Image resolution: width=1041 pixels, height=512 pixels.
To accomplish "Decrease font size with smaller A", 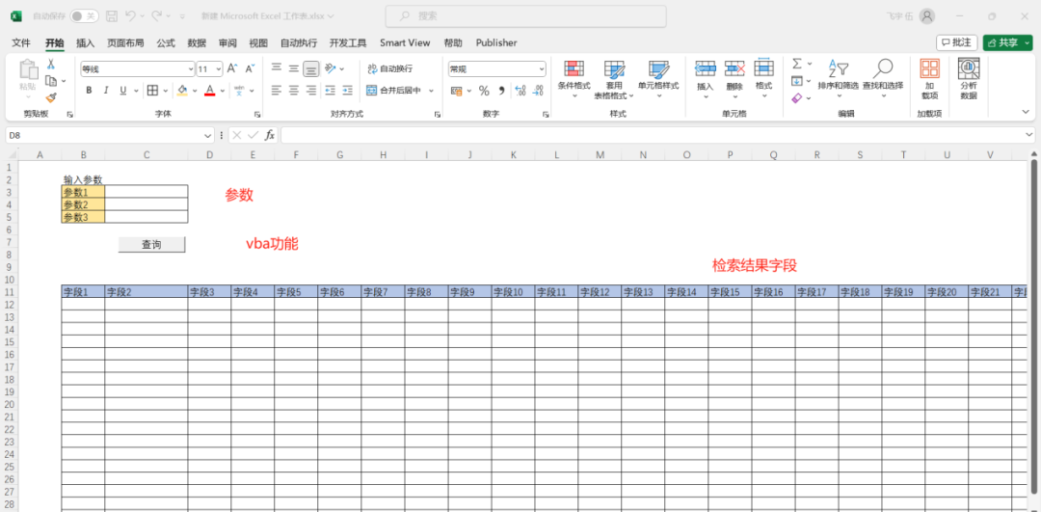I will click(250, 68).
